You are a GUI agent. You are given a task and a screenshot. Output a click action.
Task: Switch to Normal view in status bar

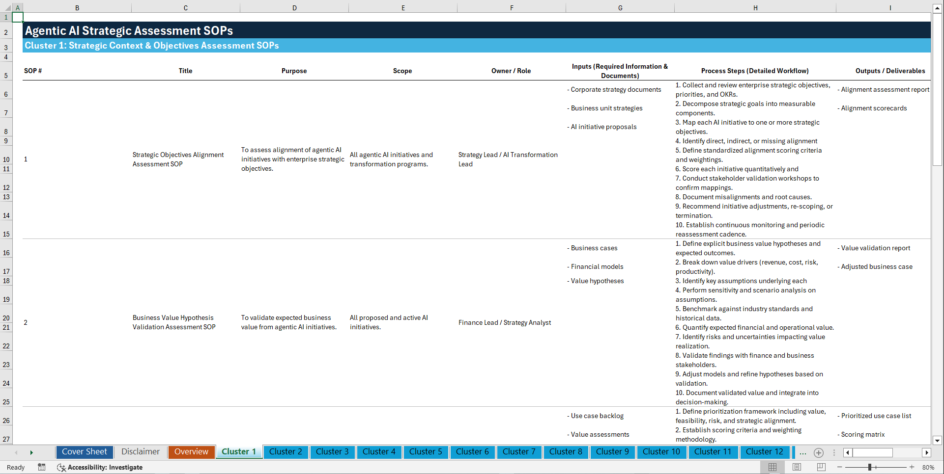coord(772,467)
